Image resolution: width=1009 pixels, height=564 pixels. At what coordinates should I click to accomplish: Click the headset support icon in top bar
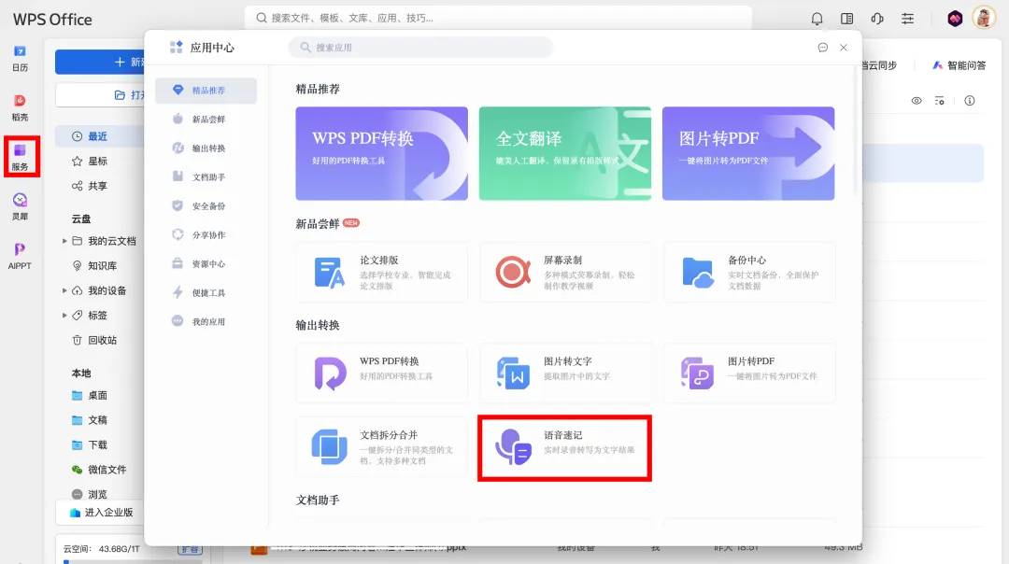tap(877, 19)
